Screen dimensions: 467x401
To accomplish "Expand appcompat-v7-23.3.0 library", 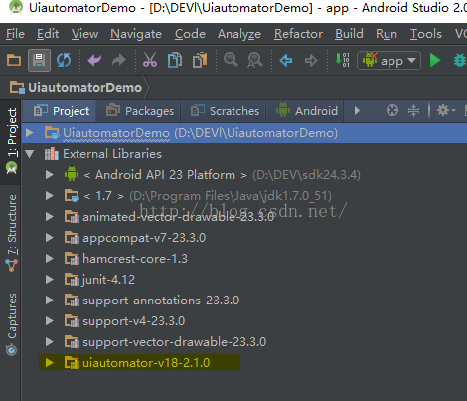I will [50, 238].
